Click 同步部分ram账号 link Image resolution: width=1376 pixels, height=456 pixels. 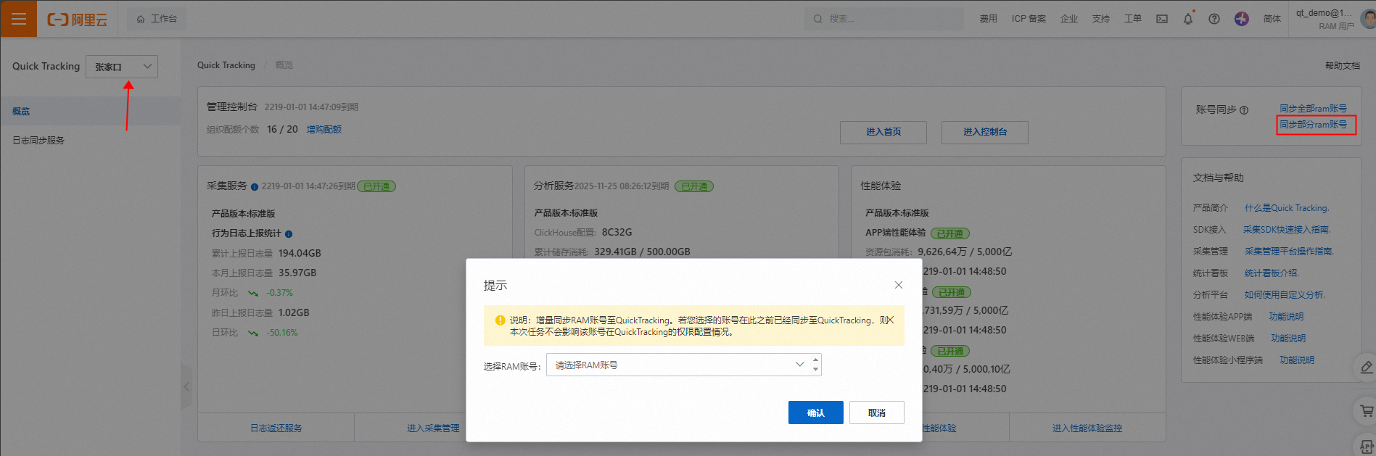point(1313,125)
